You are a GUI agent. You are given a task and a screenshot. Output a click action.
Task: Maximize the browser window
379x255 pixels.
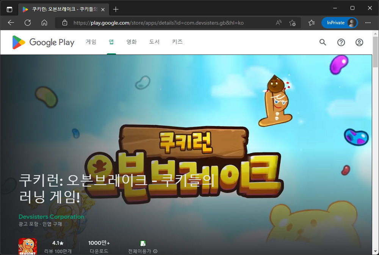click(352, 8)
